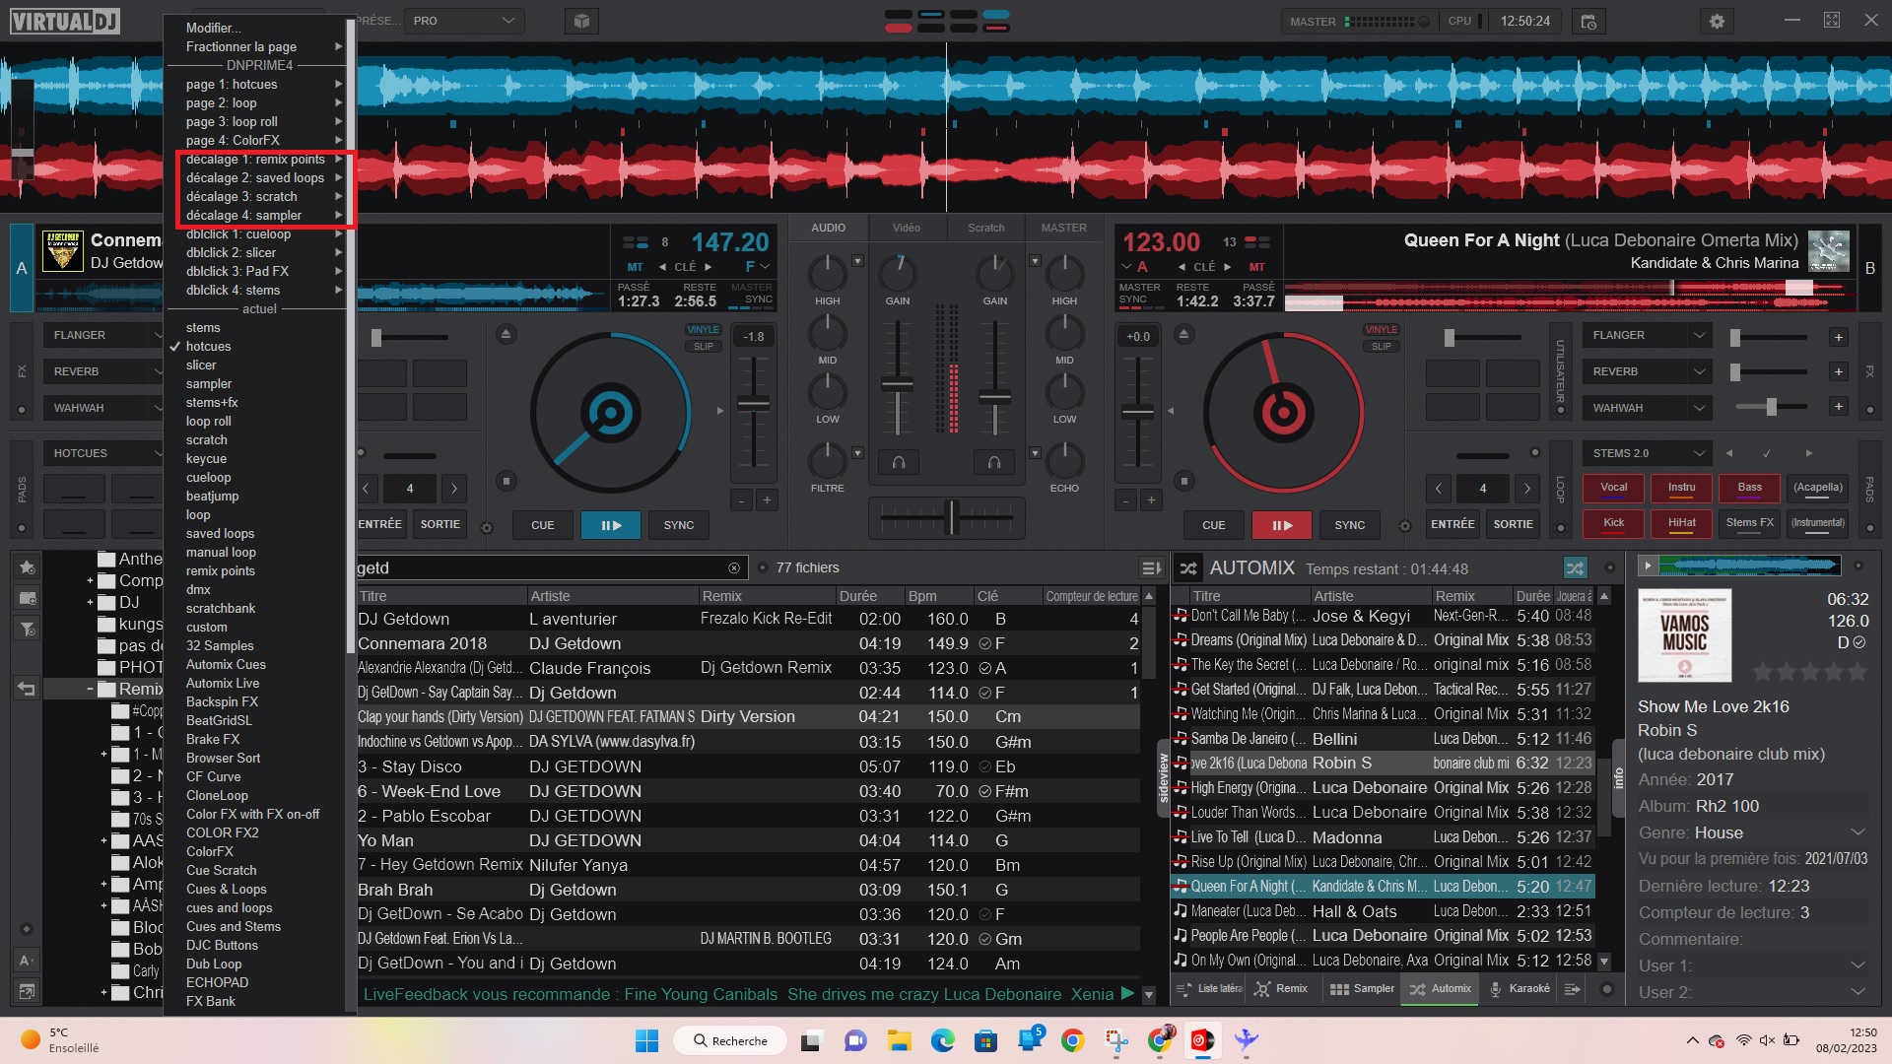
Task: Click right deck SYNC button
Action: (x=1349, y=525)
